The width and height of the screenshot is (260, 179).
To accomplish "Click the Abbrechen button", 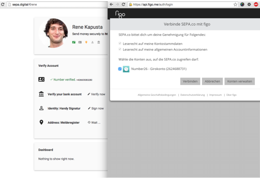I will 212,81.
